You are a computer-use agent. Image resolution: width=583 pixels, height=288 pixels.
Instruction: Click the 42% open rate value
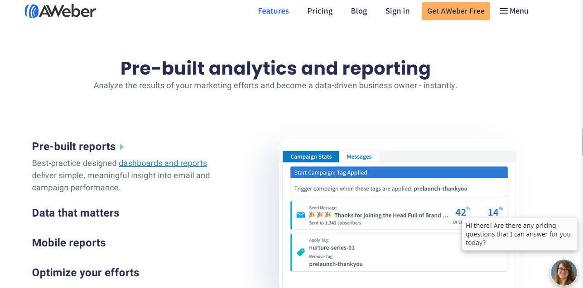463,212
